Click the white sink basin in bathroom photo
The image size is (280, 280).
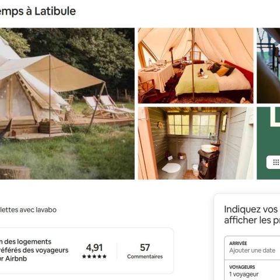209,148
